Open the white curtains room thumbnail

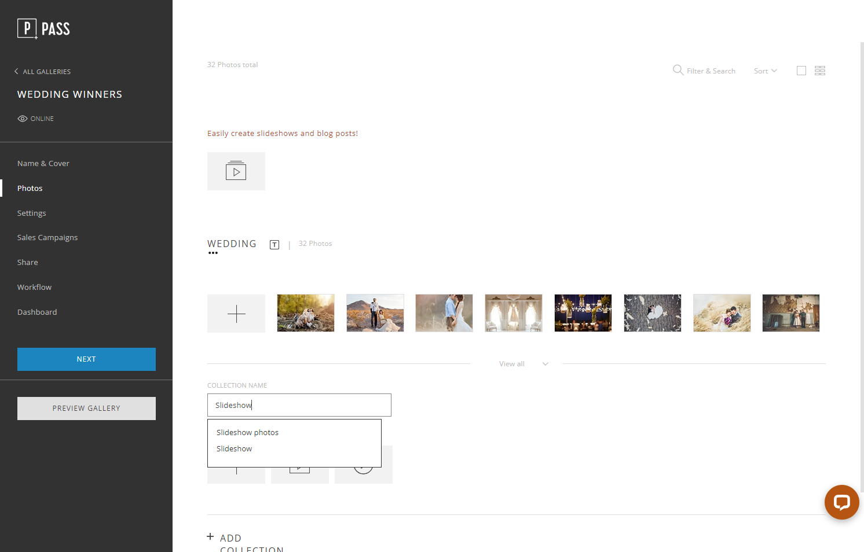click(514, 313)
